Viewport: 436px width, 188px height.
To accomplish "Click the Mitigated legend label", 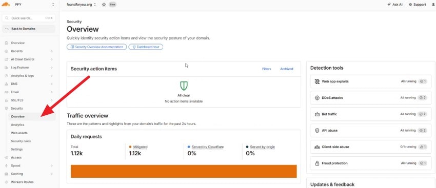I will (141, 147).
